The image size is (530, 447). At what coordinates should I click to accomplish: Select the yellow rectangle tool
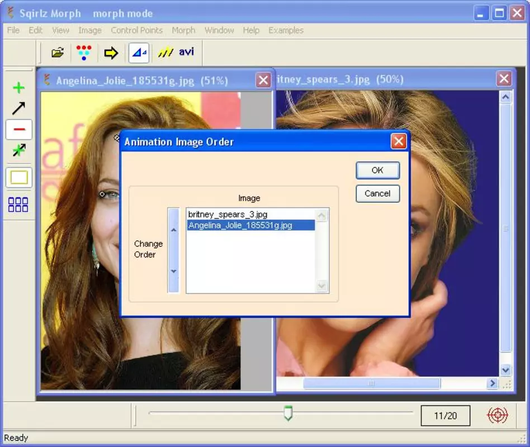click(x=19, y=177)
